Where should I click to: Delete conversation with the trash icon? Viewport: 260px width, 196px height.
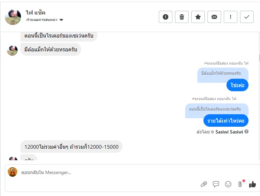pos(182,17)
